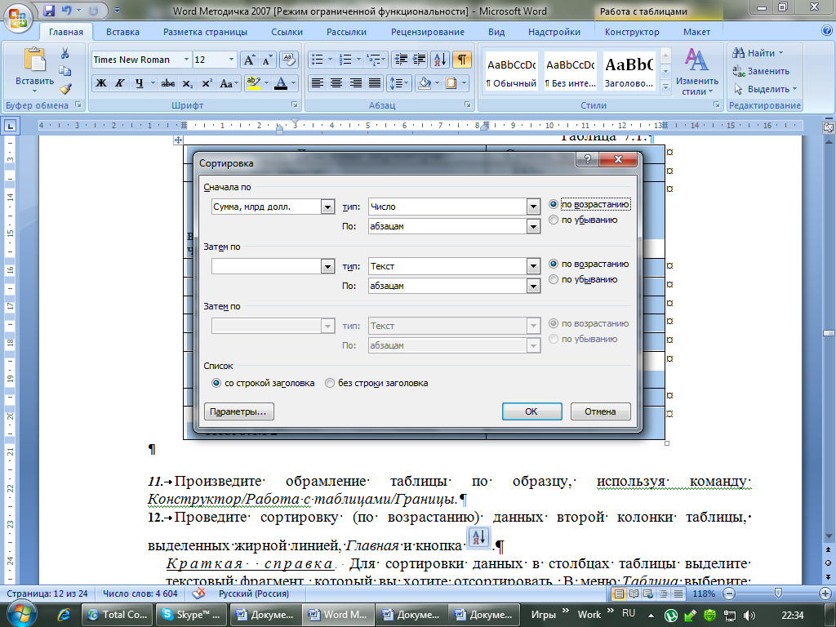Switch to Разметка страницы tab
The height and width of the screenshot is (627, 836).
(205, 32)
